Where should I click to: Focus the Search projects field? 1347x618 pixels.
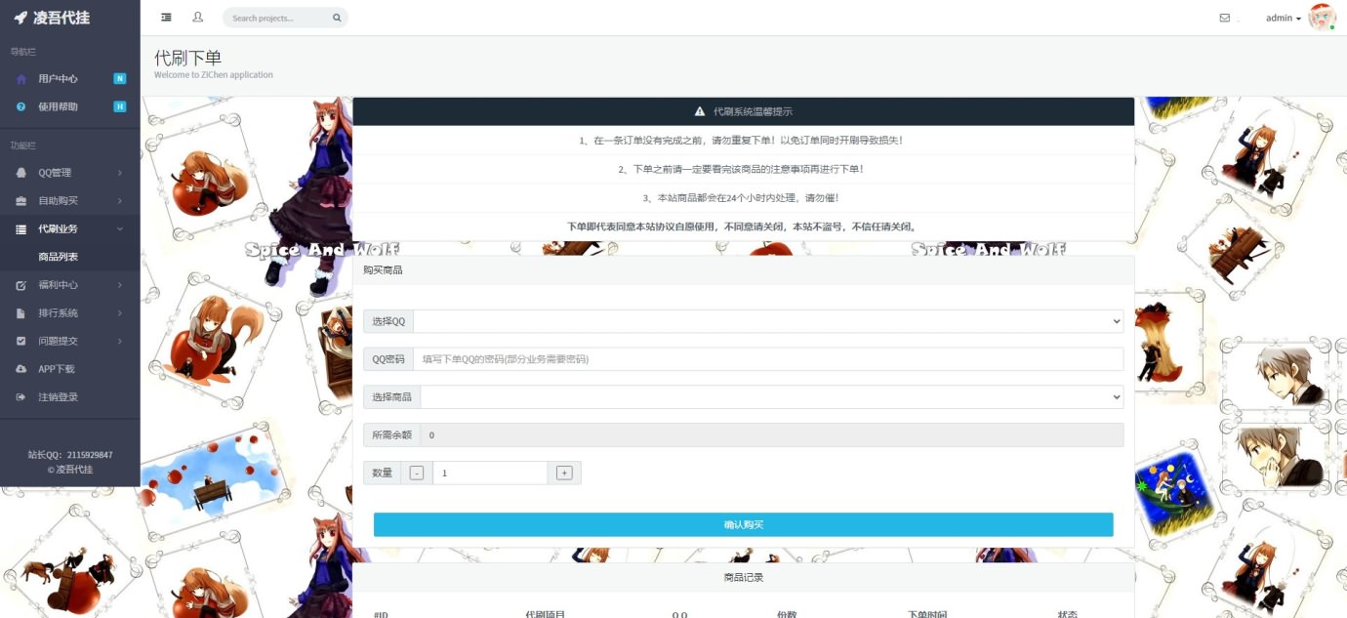click(278, 18)
